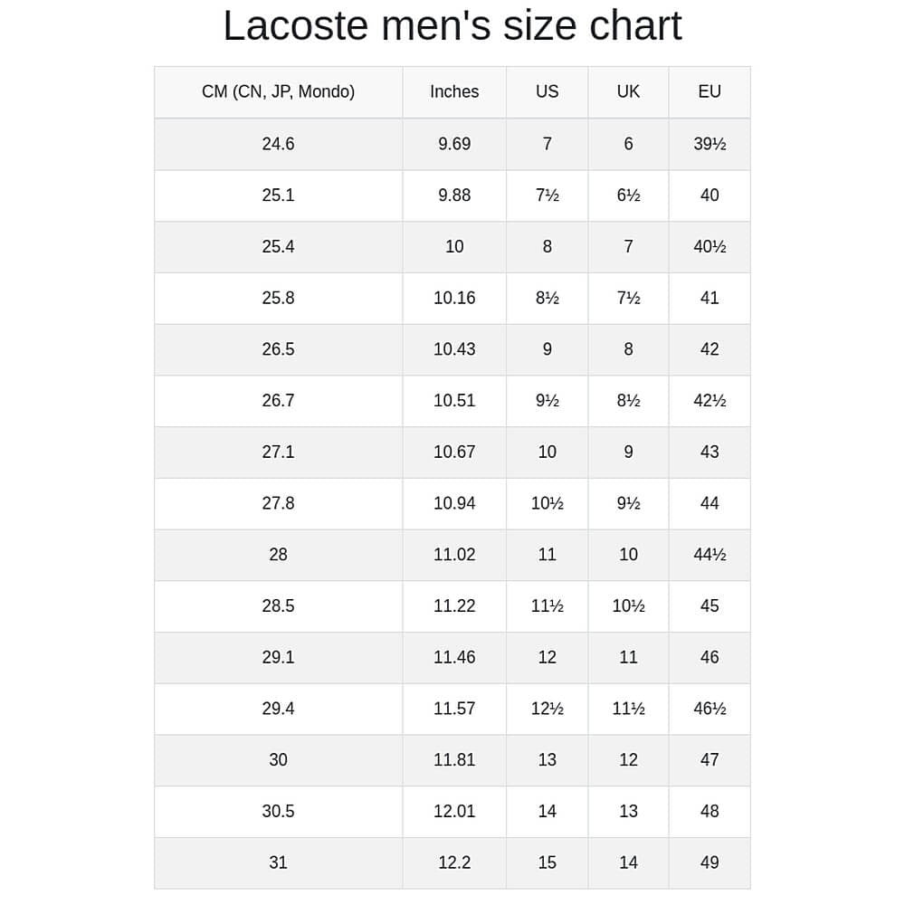Screen dimensions: 905x905
Task: Select the 11.22 inches cell
Action: point(454,605)
